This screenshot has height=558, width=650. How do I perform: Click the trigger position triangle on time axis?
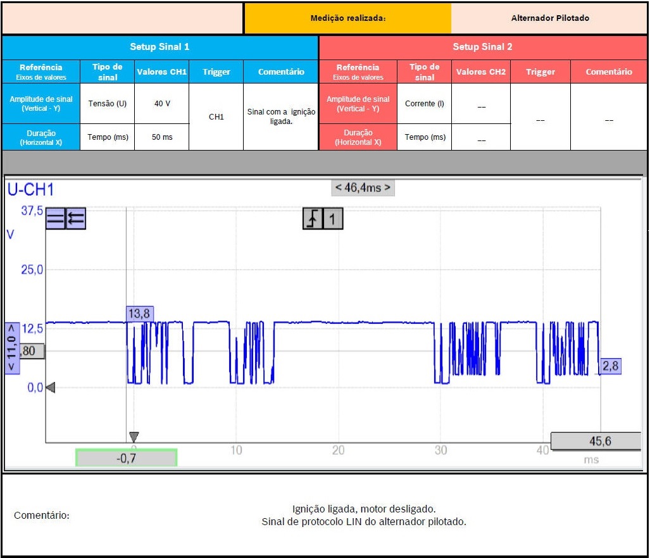[x=134, y=437]
